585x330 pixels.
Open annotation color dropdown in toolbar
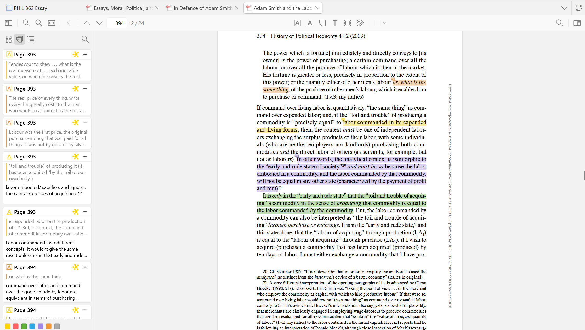(380, 23)
